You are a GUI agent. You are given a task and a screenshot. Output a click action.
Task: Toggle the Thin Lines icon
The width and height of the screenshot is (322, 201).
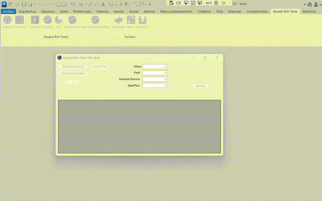(x=127, y=4)
